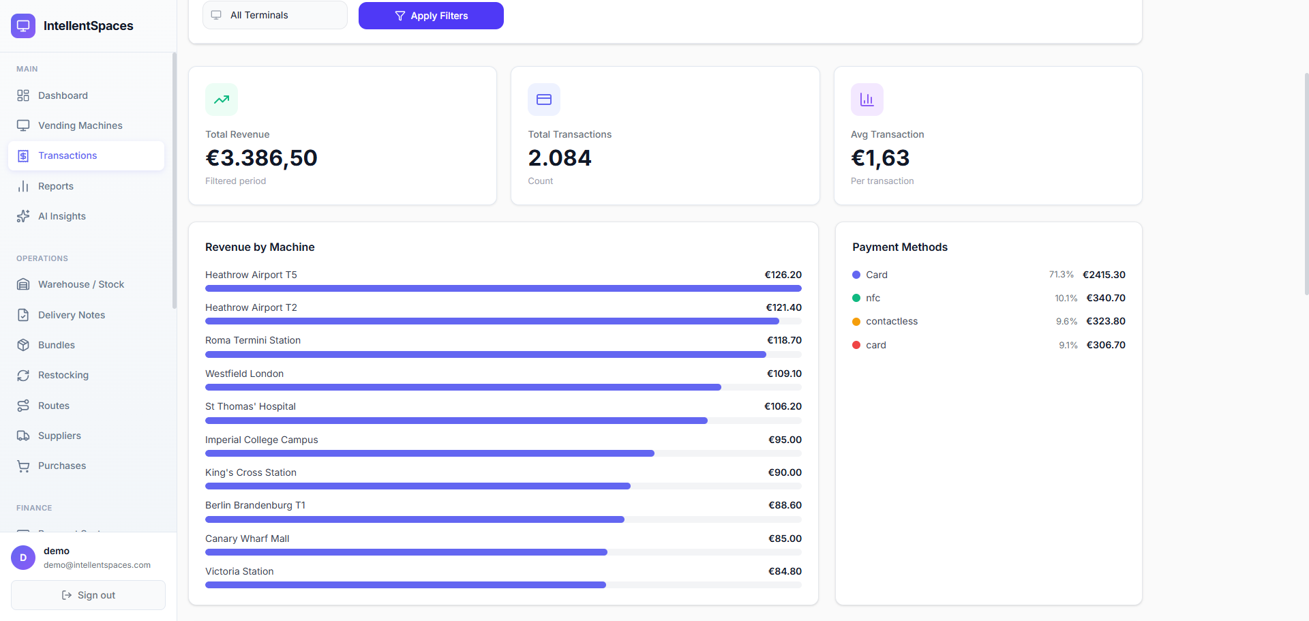Screen dimensions: 1309x621
Task: Click the AI Insights sparkle icon
Action: pyautogui.click(x=23, y=216)
